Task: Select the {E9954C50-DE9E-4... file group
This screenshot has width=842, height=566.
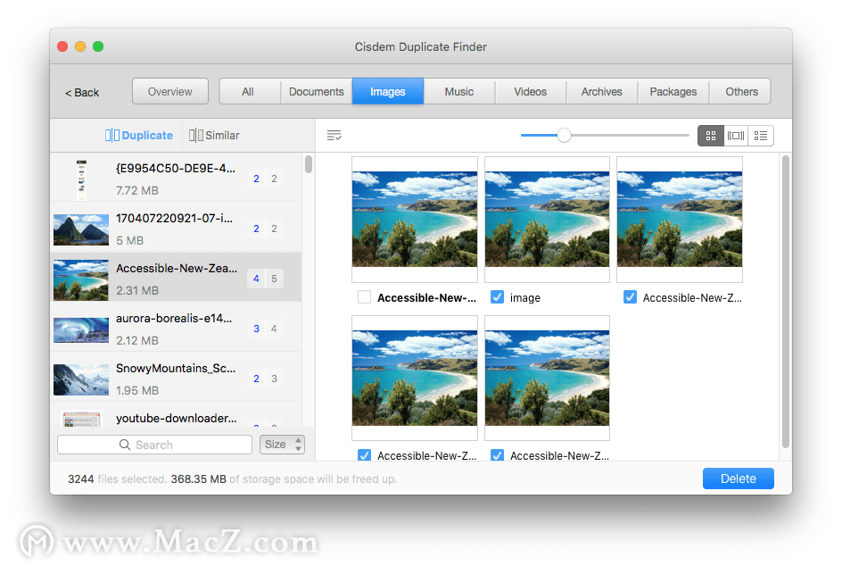Action: 176,179
